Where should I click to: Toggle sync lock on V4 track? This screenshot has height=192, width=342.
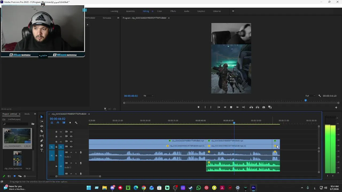pyautogui.click(x=66, y=132)
